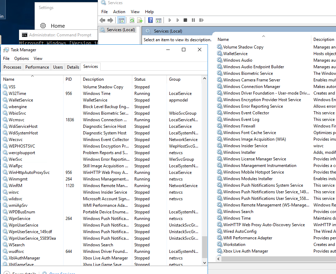Open the Action menu in Services
This screenshot has height=274, width=336.
[x=119, y=12]
